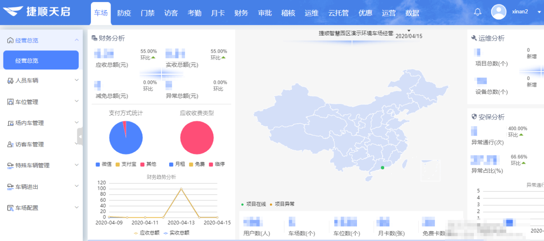
Task: Click the 车位管理 sidebar icon
Action: 11,102
